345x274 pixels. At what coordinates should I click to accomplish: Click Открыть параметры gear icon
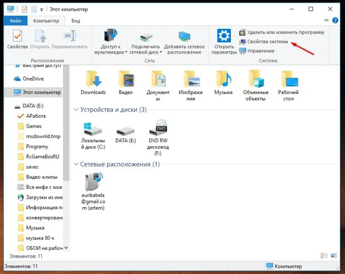coord(224,36)
